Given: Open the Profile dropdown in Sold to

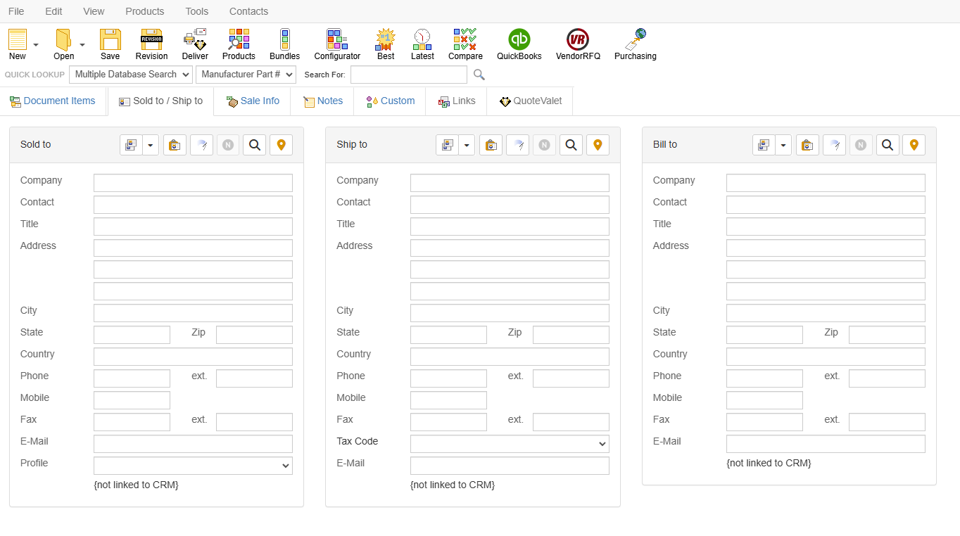Looking at the screenshot, I should (x=193, y=466).
